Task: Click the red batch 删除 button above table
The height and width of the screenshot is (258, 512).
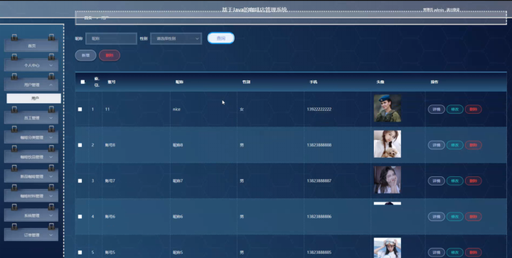Action: coord(110,55)
